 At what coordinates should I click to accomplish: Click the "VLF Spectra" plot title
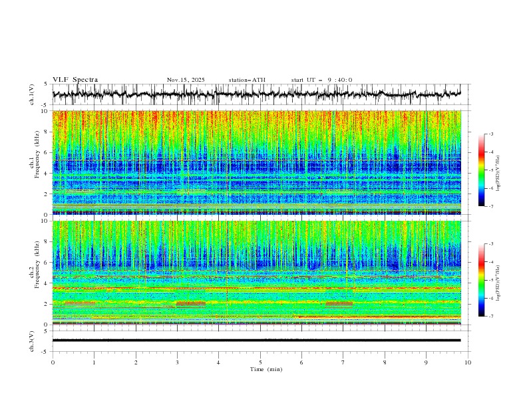[x=75, y=80]
